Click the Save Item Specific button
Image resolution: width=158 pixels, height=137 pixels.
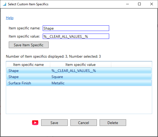click(x=29, y=45)
